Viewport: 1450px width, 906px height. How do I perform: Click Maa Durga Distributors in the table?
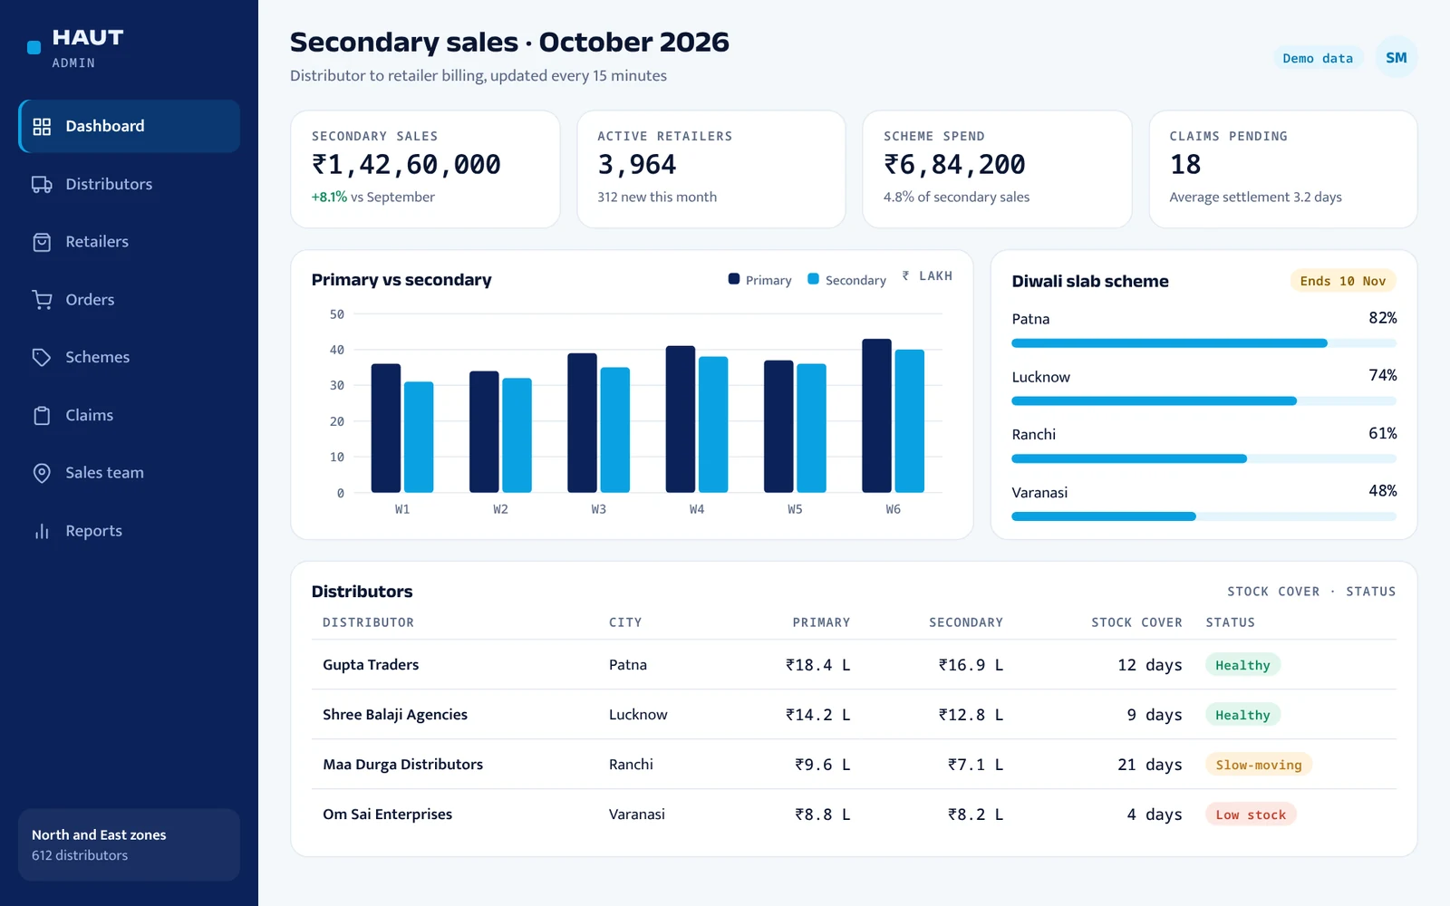click(403, 765)
